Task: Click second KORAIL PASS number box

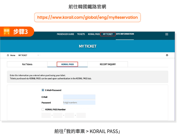Action: click(58, 115)
